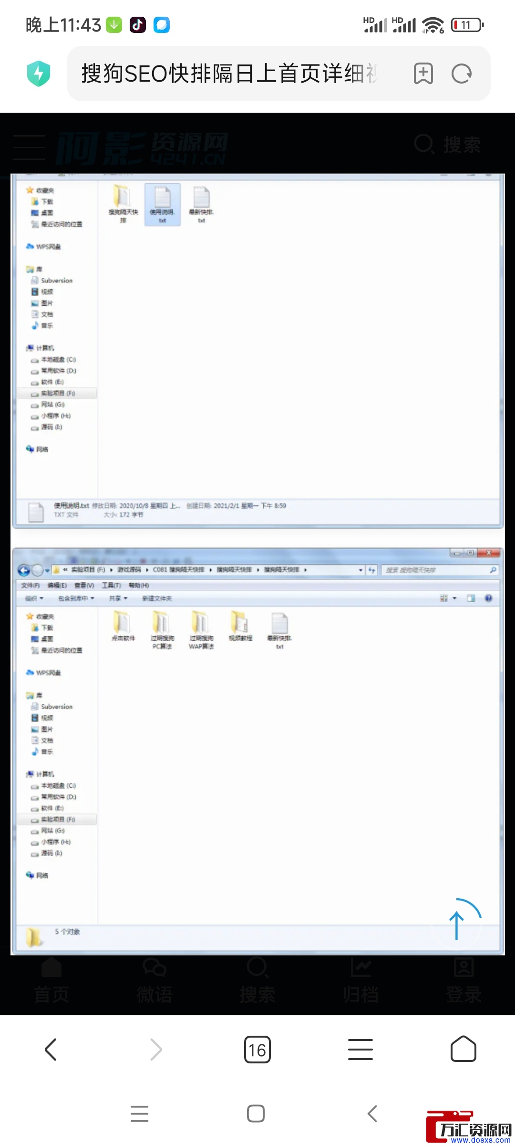
Task: Open recent apps from the system navigation bar
Action: click(x=140, y=1114)
